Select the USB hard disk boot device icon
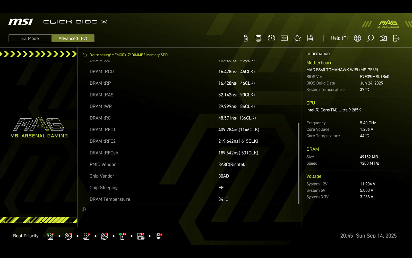 [x=87, y=236]
